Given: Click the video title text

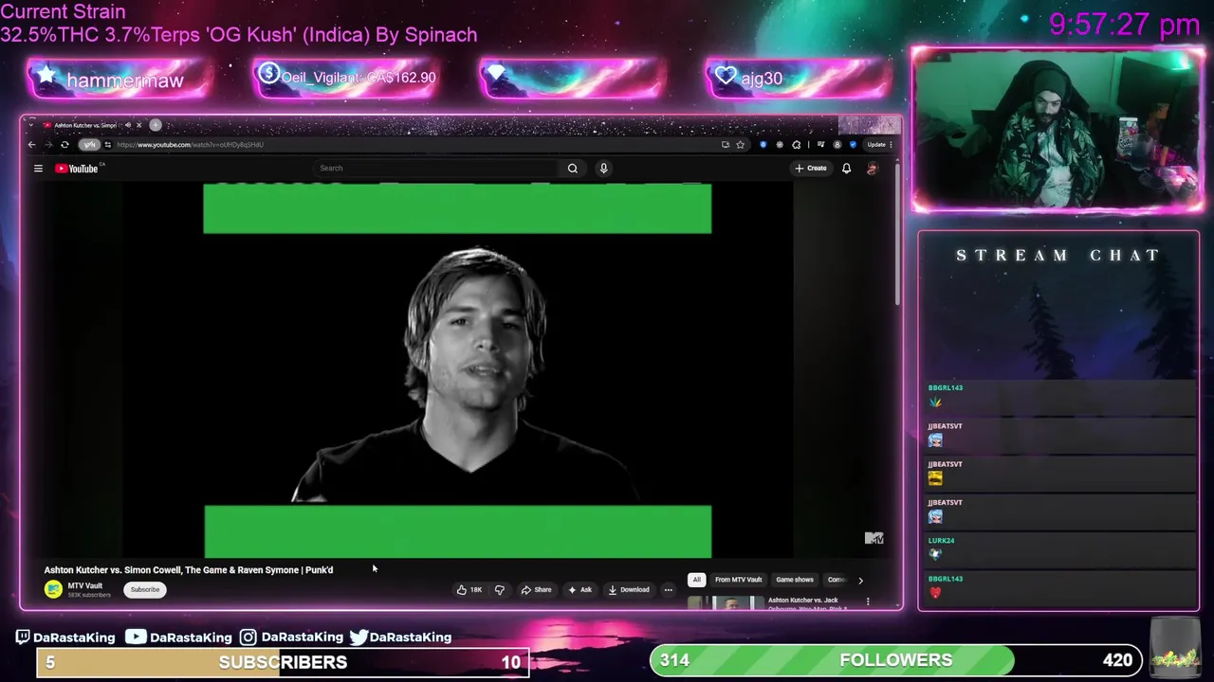Looking at the screenshot, I should pos(188,570).
